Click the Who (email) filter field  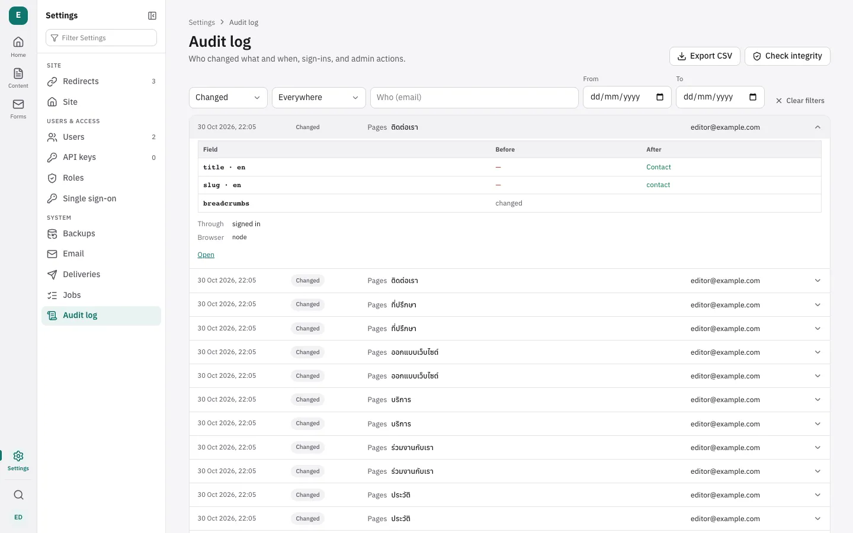[x=474, y=97]
